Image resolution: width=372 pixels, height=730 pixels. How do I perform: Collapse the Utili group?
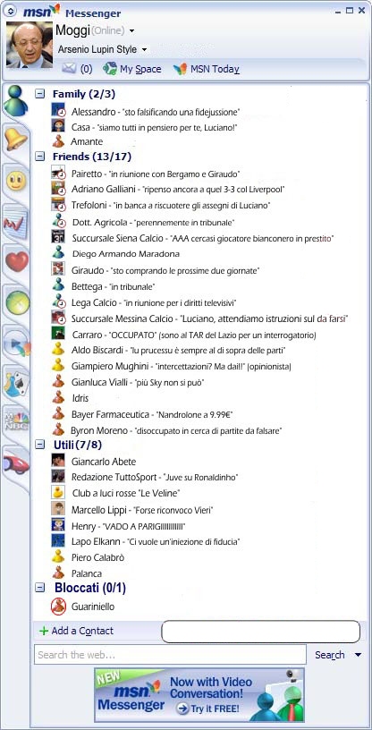coord(40,446)
